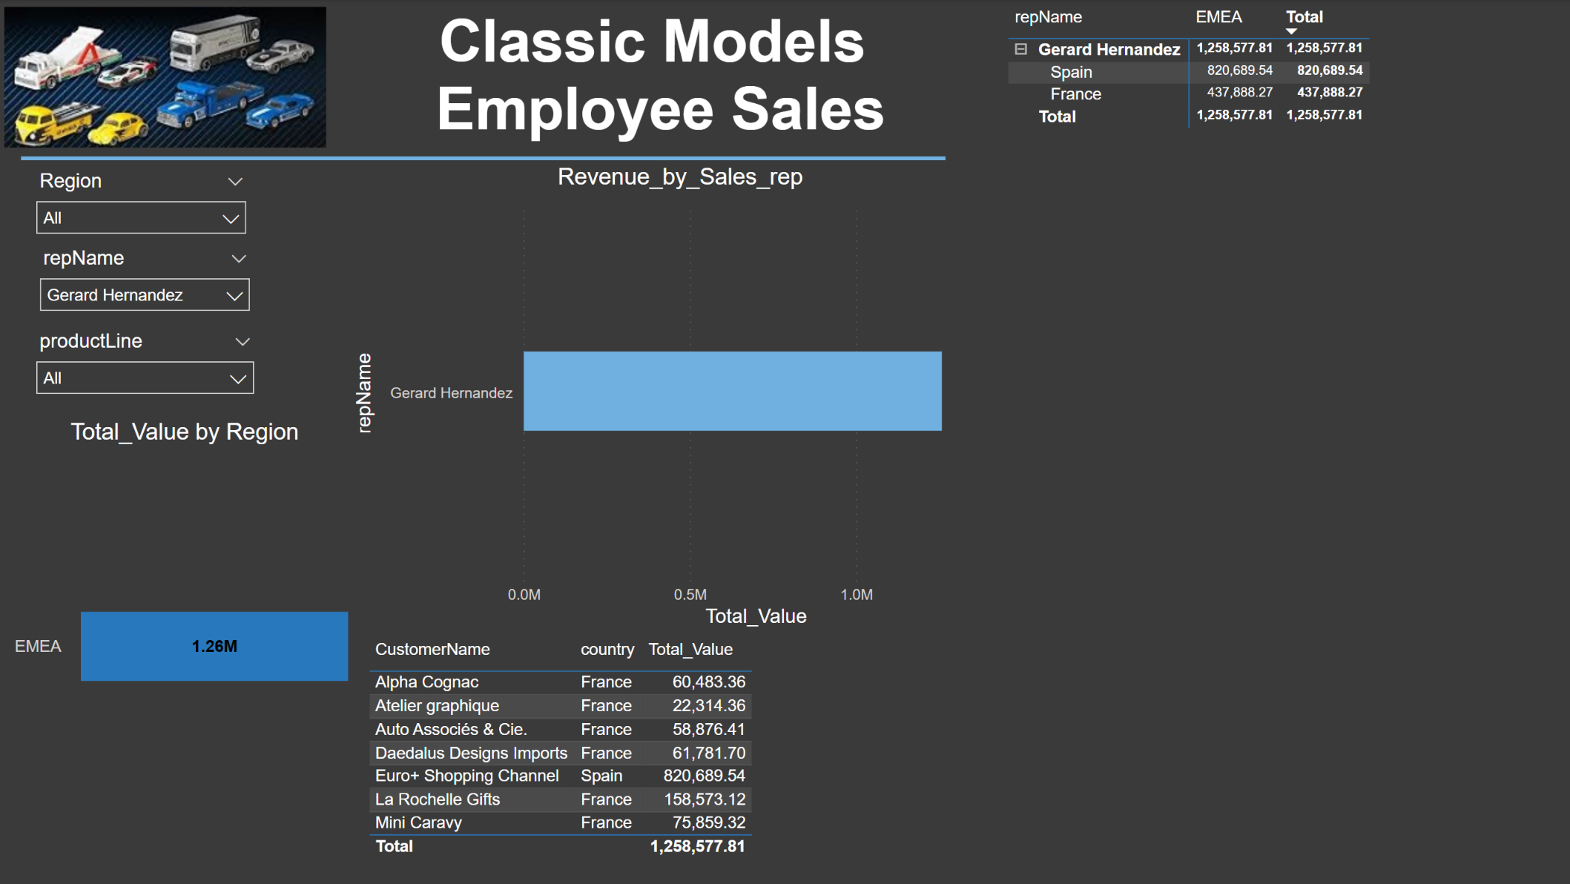Click the Total row label in matrix

(1057, 116)
